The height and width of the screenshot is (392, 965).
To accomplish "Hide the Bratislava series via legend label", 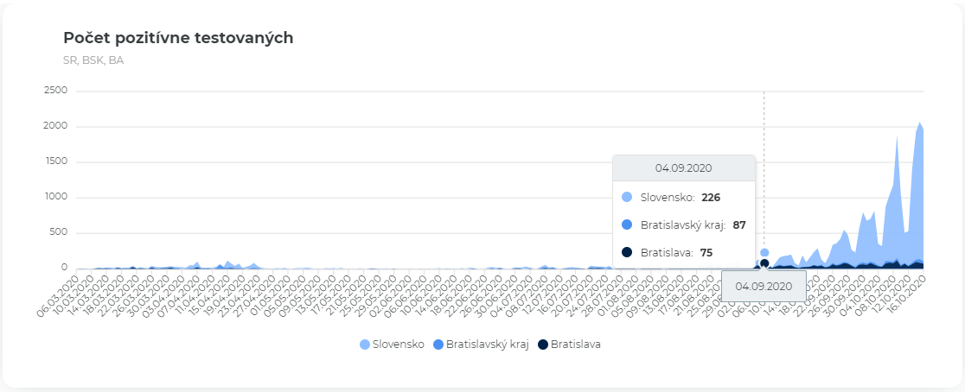I will tap(575, 345).
